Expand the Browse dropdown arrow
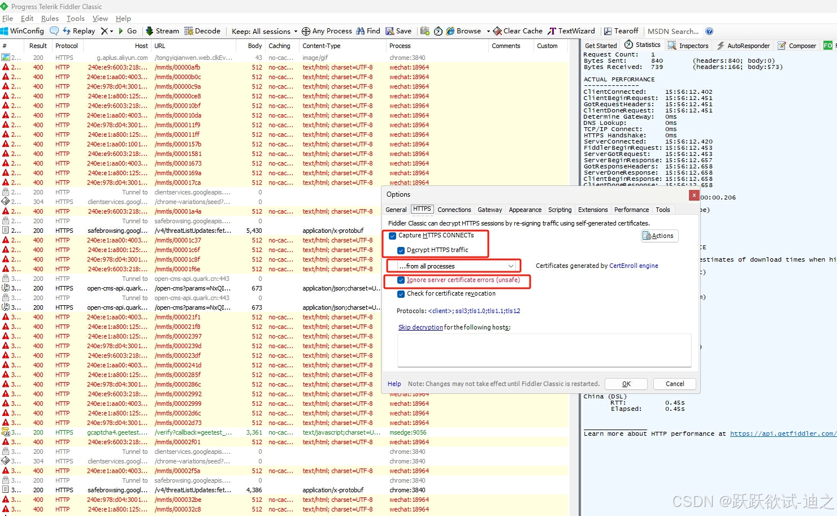This screenshot has height=516, width=837. (x=488, y=31)
